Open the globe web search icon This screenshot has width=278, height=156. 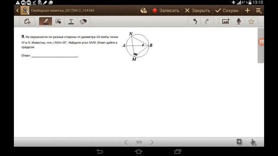(x=143, y=10)
